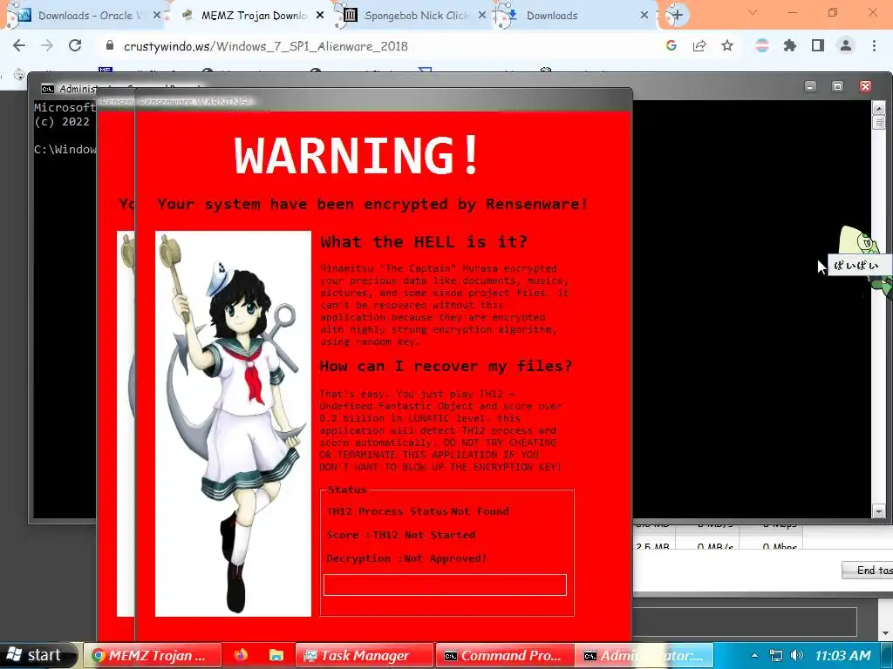Viewport: 893px width, 669px height.
Task: Open the Windows start menu
Action: (x=37, y=655)
